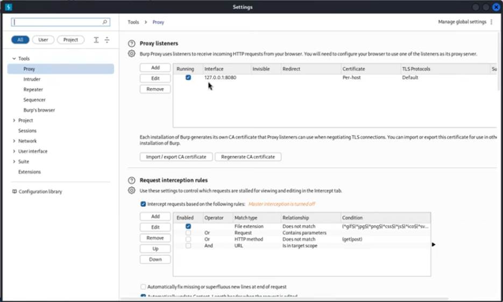Click Edit button for interception rules
Image resolution: width=503 pixels, height=302 pixels.
click(x=155, y=227)
